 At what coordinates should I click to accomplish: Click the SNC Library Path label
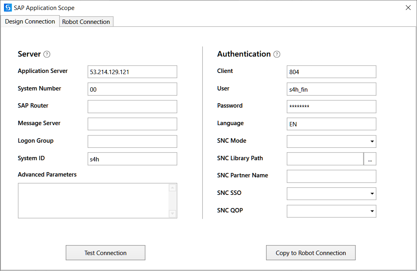point(240,158)
